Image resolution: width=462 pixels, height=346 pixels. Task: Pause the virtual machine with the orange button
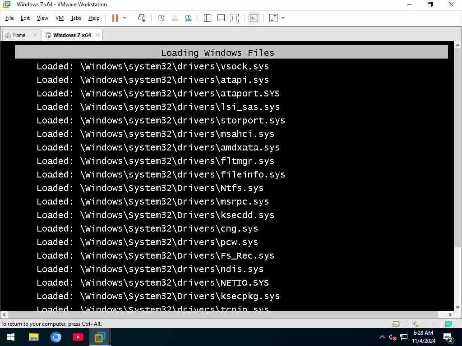pos(115,18)
